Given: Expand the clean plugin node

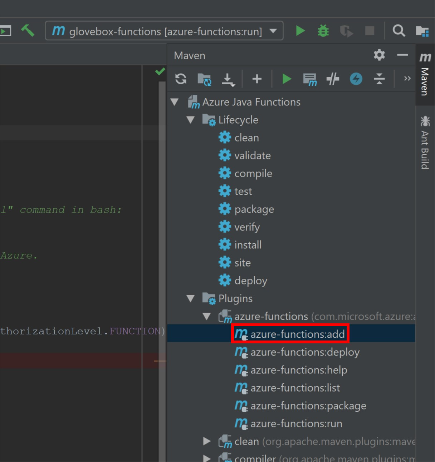Looking at the screenshot, I should pyautogui.click(x=207, y=441).
